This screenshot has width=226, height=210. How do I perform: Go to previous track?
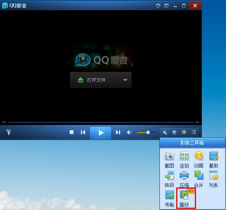pyautogui.click(x=83, y=132)
